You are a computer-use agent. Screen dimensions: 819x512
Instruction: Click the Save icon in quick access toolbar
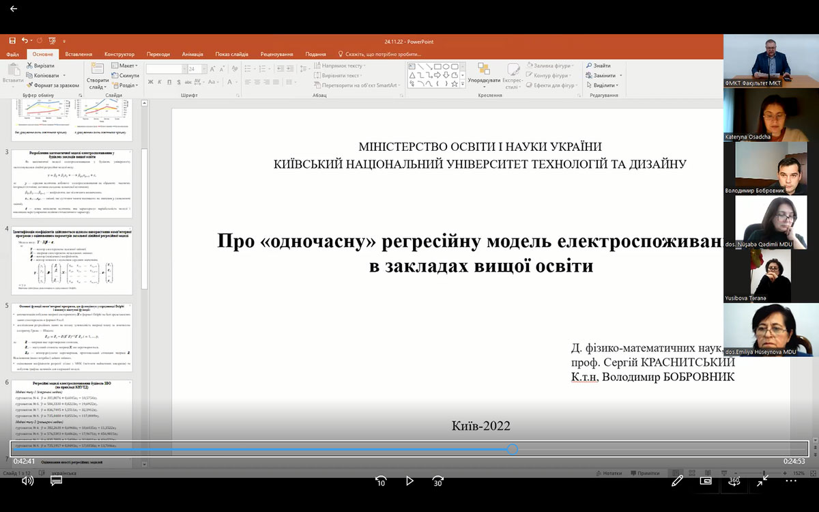[x=12, y=41]
